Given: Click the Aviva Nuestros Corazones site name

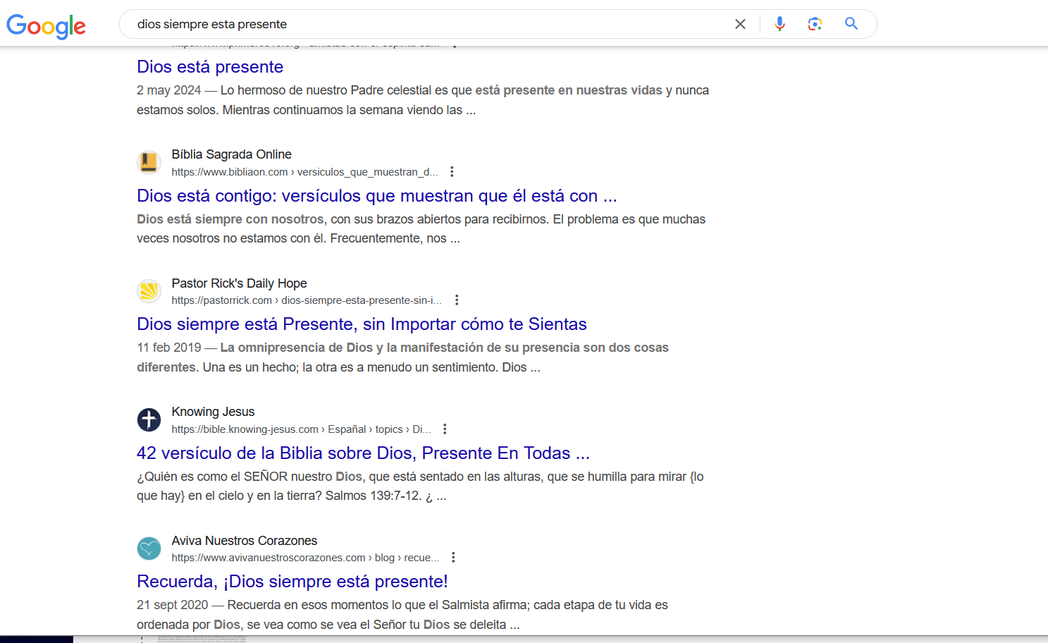Looking at the screenshot, I should (245, 541).
